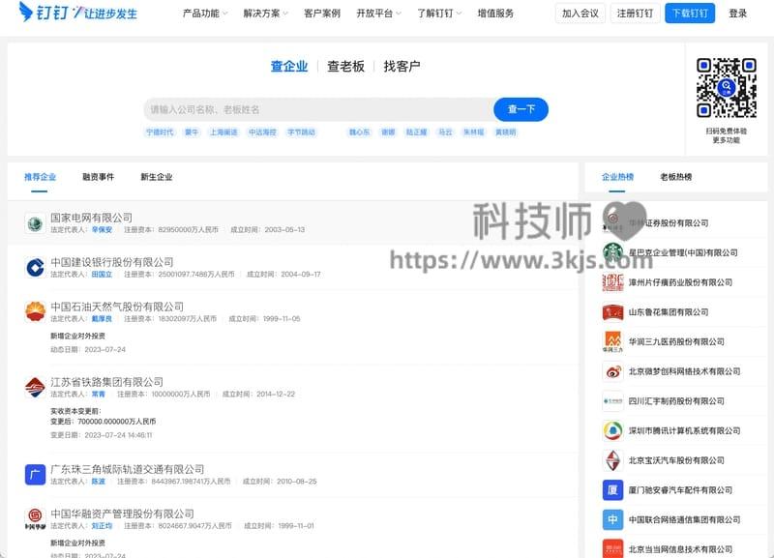The height and width of the screenshot is (558, 774).
Task: Expand the 解决方案 dropdown menu
Action: pyautogui.click(x=265, y=14)
